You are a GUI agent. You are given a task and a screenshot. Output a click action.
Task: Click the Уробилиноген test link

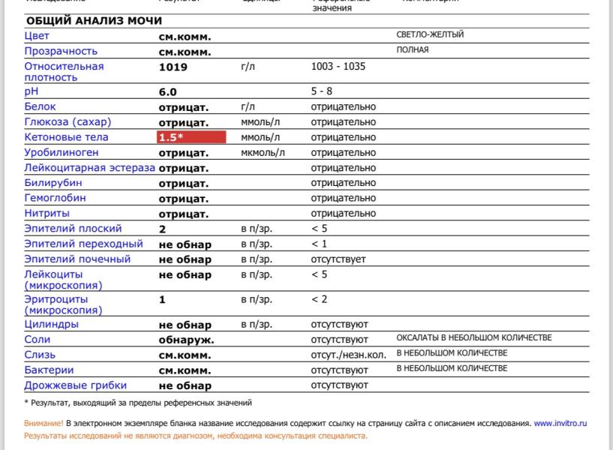[x=62, y=152]
